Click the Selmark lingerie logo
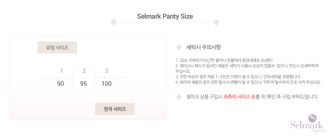330x137 pixels. tap(308, 125)
